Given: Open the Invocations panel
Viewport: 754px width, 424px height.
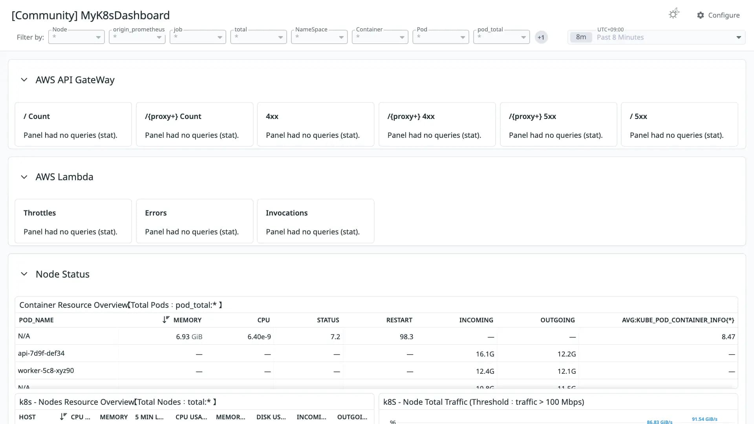Looking at the screenshot, I should tap(315, 221).
